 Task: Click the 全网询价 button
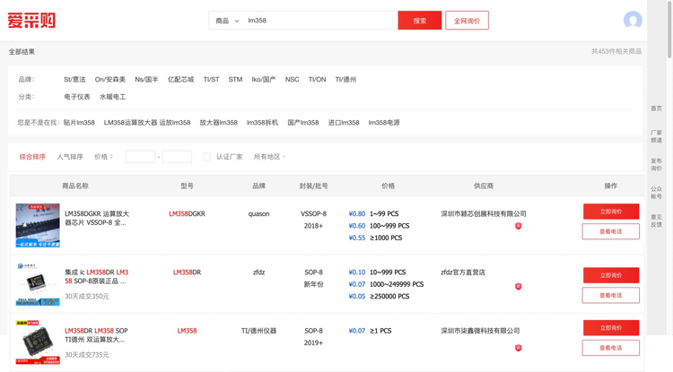467,21
